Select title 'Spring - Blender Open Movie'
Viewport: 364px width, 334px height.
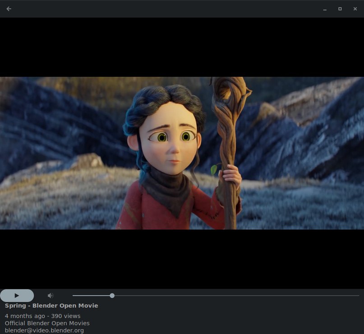pos(51,306)
